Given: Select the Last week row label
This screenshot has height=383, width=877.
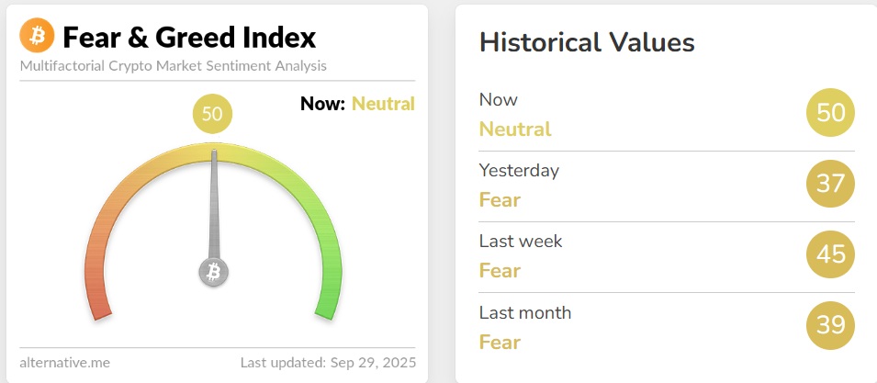Looking at the screenshot, I should (521, 242).
